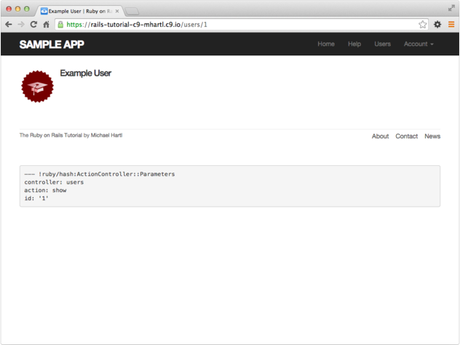Open the About footer link
This screenshot has height=345, width=460.
coord(380,136)
